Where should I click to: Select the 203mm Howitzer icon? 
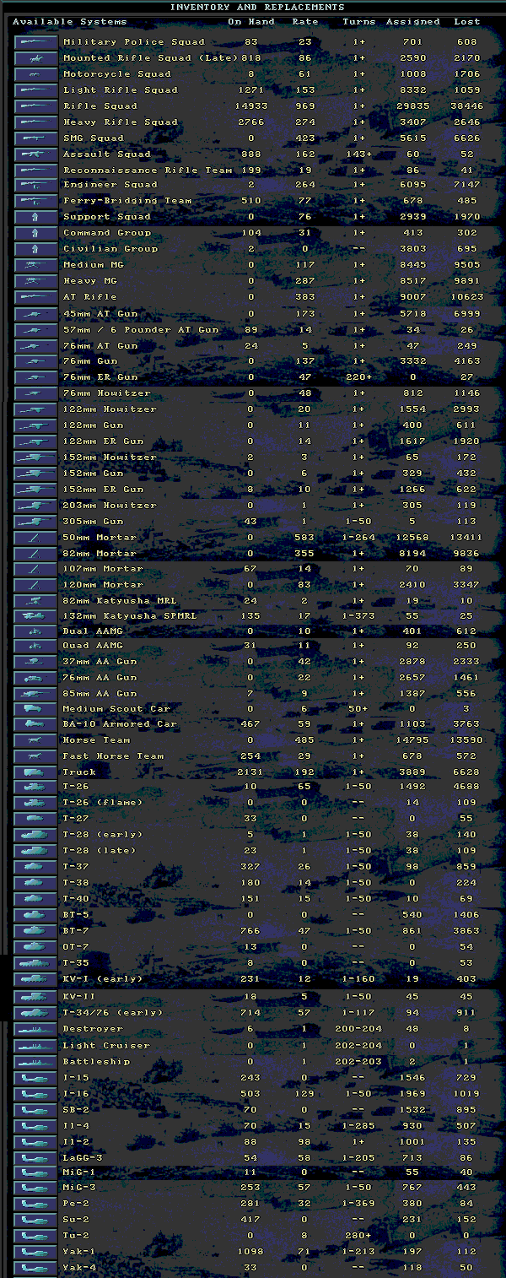36,506
